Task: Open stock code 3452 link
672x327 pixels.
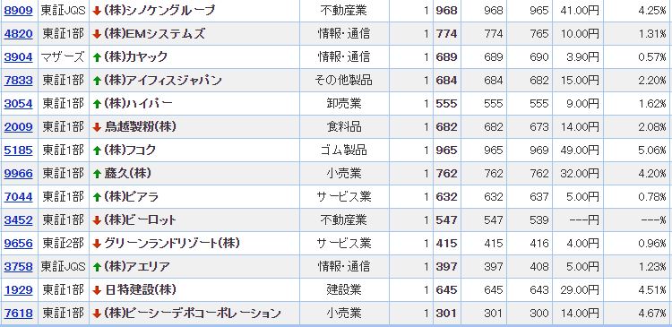Action: (19, 220)
